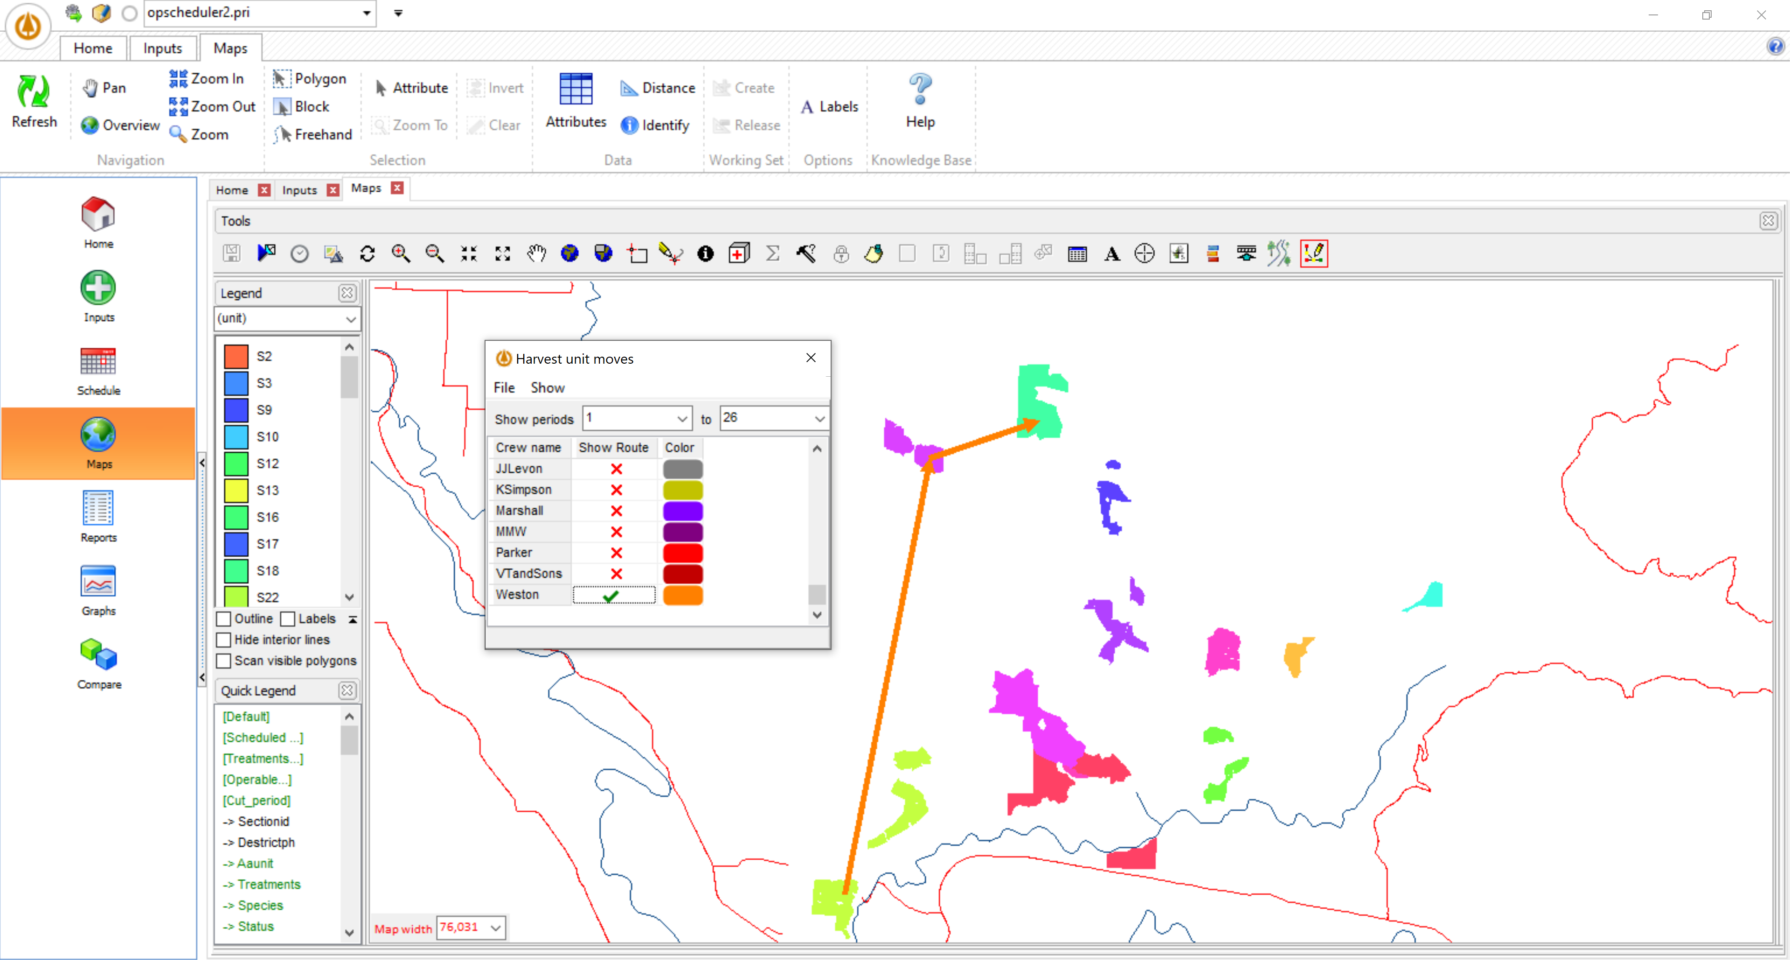Screen dimensions: 1790x960
Task: Click the text label 'A' toolbar icon
Action: (x=1111, y=254)
